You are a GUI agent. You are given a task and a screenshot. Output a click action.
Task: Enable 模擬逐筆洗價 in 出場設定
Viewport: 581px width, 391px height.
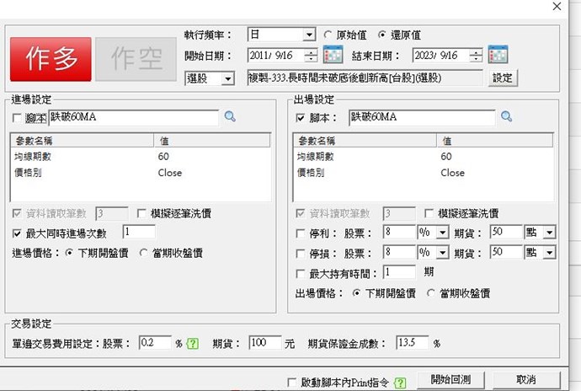[x=429, y=213]
